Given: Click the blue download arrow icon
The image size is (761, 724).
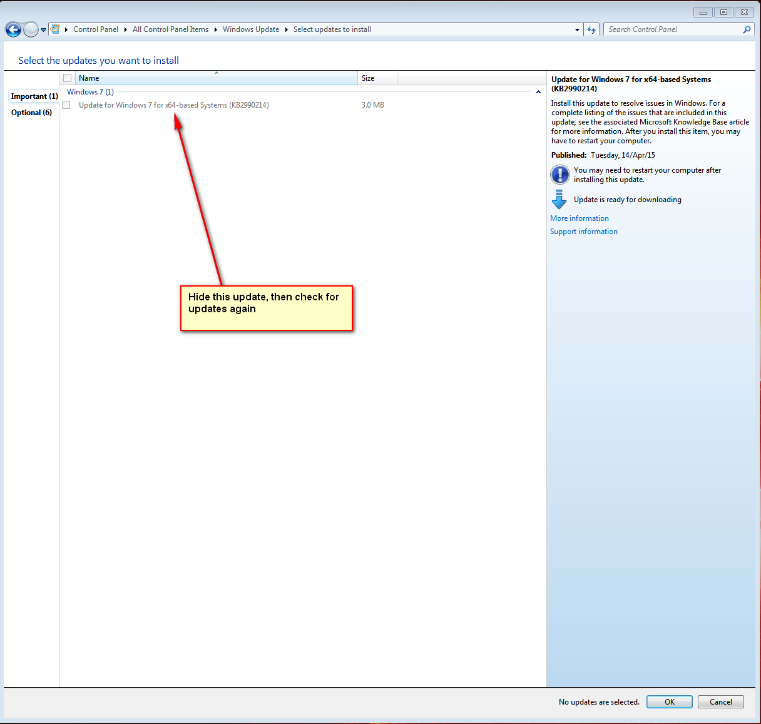Looking at the screenshot, I should pos(559,199).
